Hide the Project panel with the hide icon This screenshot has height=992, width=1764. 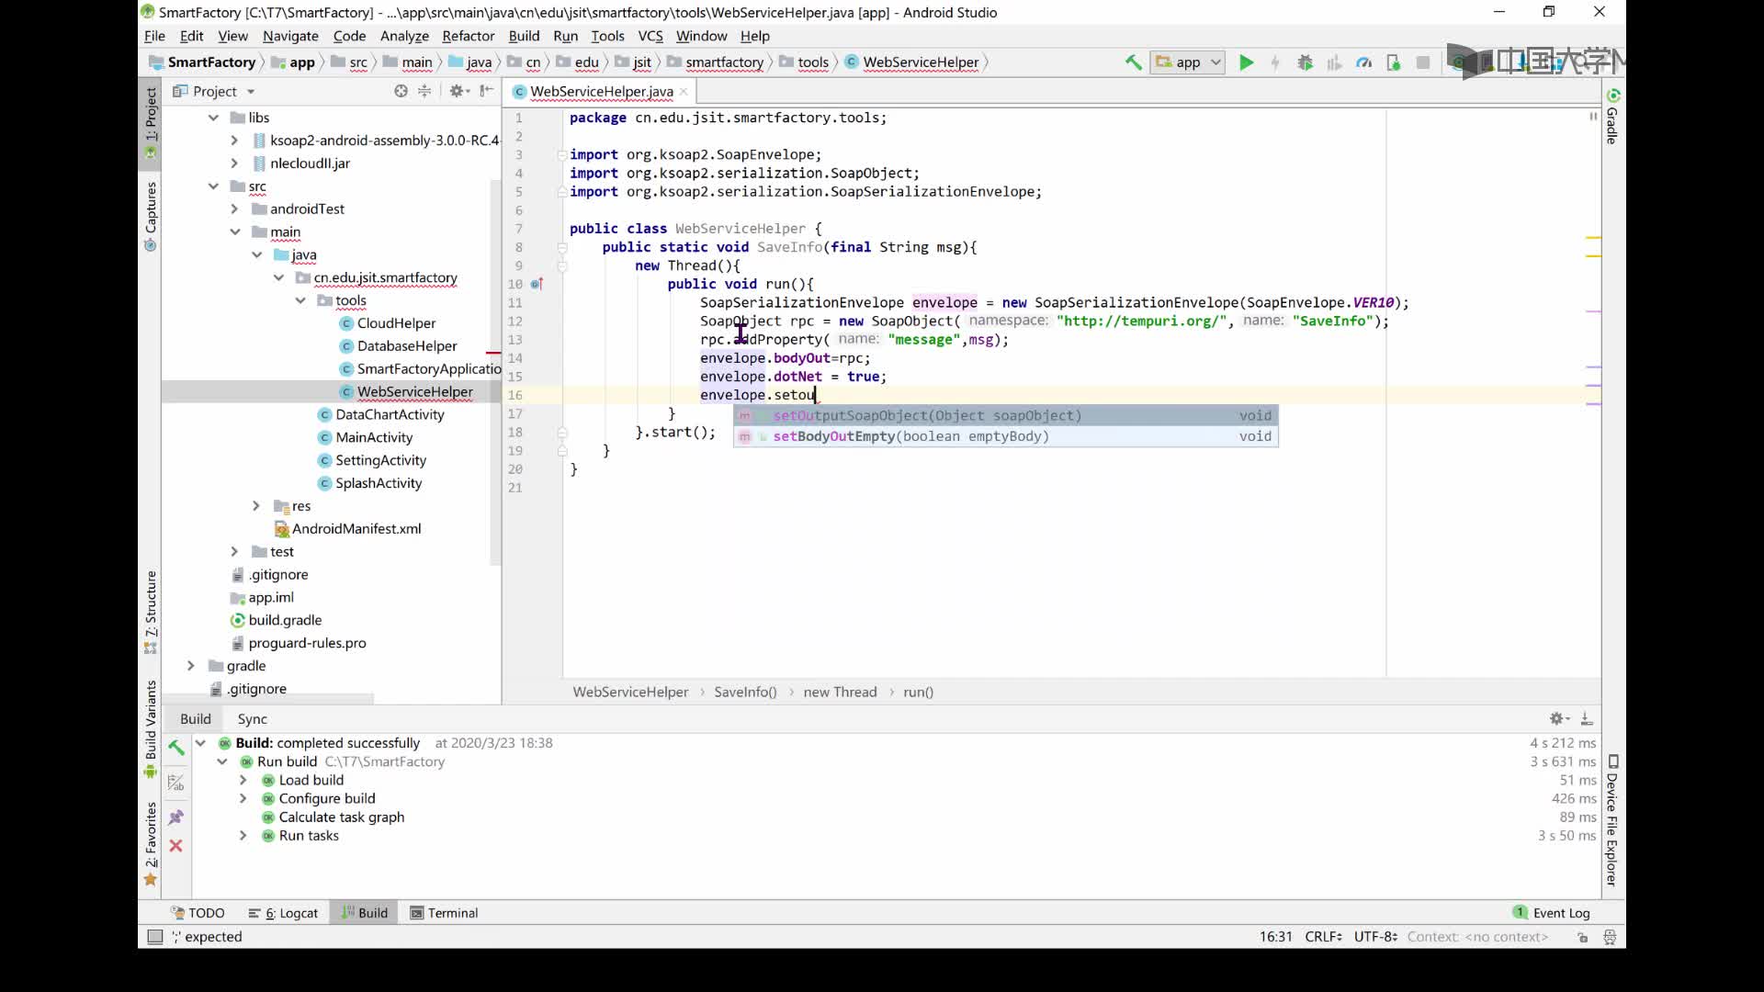(487, 91)
